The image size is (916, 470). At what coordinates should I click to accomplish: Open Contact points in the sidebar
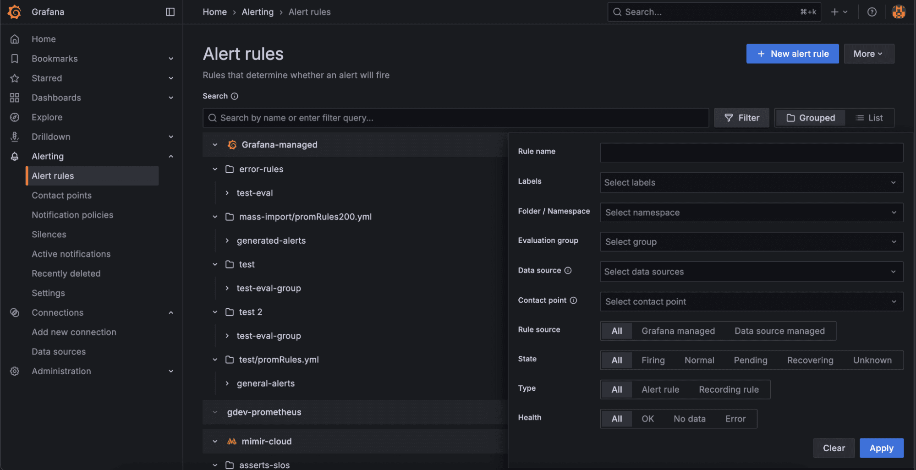tap(61, 195)
